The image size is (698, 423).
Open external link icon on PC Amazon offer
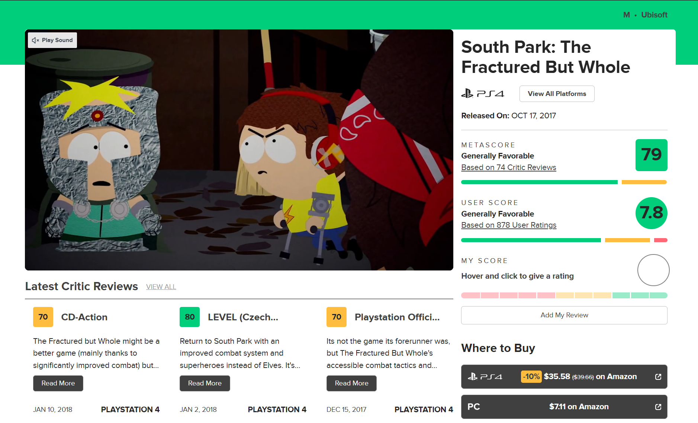[658, 407]
